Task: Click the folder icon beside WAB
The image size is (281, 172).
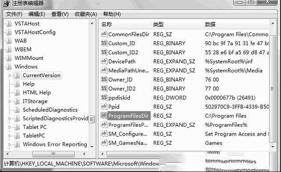Action: 9,41
